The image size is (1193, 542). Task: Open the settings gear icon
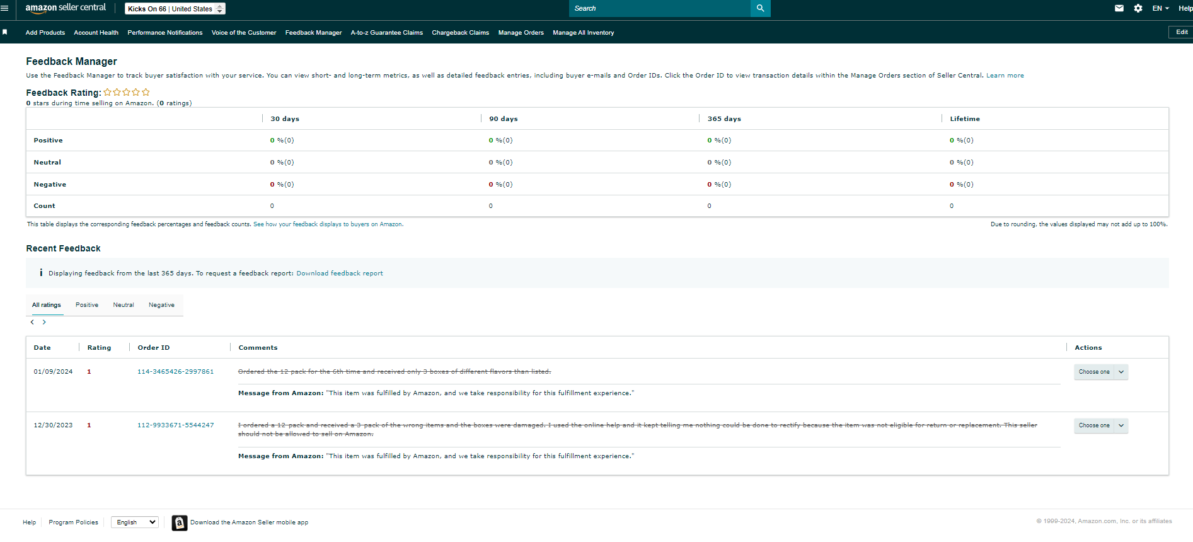pyautogui.click(x=1138, y=8)
